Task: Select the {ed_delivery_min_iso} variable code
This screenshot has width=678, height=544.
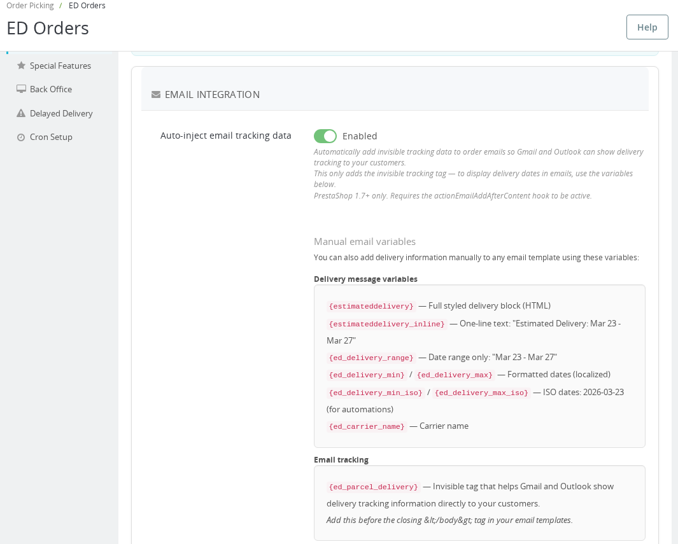Action: pyautogui.click(x=376, y=393)
